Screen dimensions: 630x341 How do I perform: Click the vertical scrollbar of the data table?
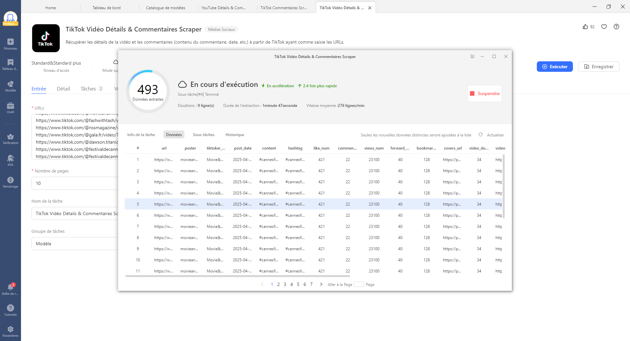pos(504,186)
